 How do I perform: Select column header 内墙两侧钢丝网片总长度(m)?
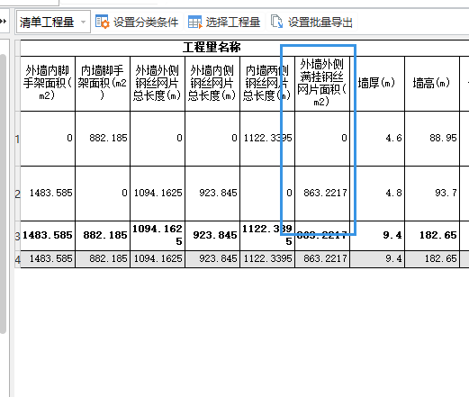pyautogui.click(x=267, y=84)
